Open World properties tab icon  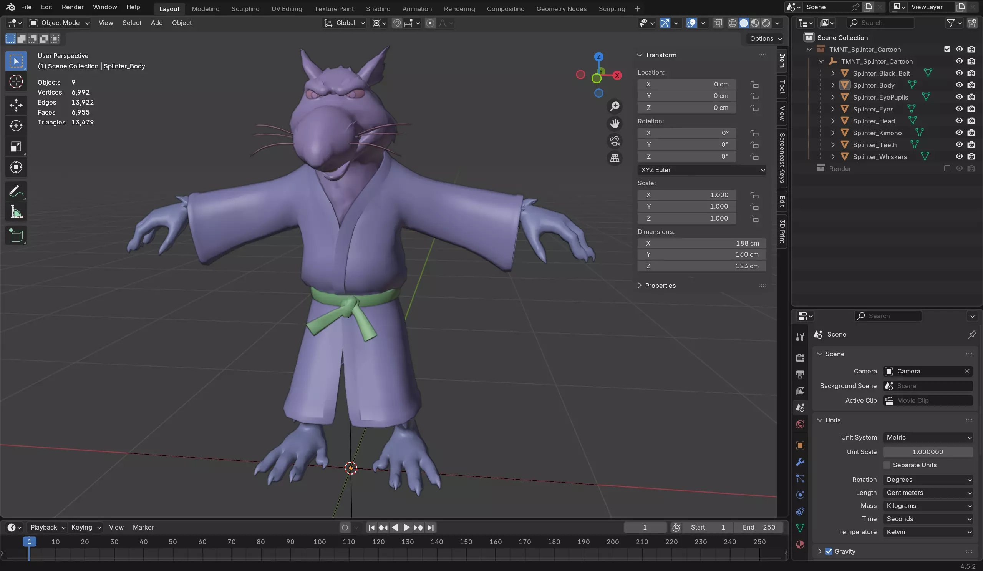point(800,424)
